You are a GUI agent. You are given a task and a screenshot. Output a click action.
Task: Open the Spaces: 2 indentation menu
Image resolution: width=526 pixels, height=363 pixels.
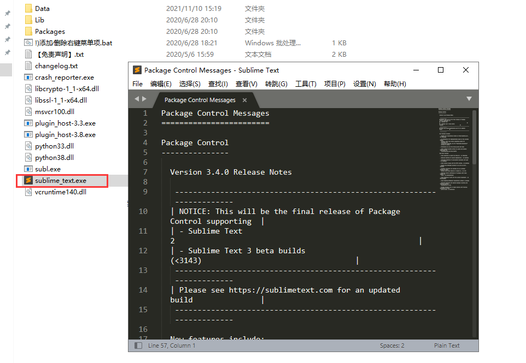coord(392,345)
